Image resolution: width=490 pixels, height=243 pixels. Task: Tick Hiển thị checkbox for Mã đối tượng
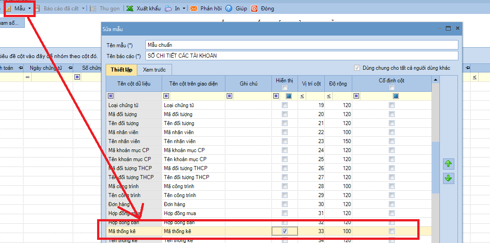pyautogui.click(x=285, y=114)
